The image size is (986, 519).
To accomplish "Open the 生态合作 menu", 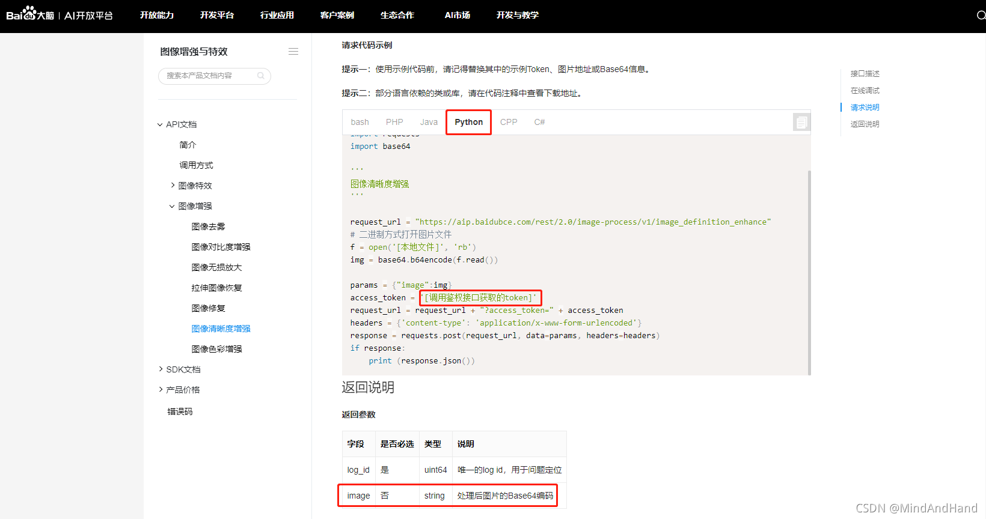I will (x=397, y=15).
